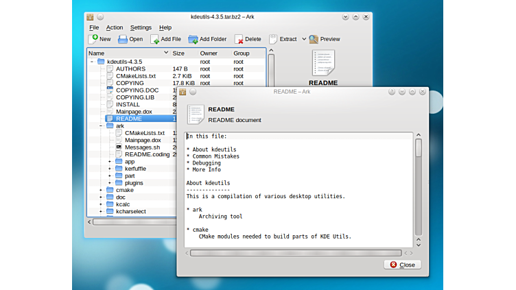Collapse the kdeutils-4.3.5 root folder

pyautogui.click(x=92, y=61)
